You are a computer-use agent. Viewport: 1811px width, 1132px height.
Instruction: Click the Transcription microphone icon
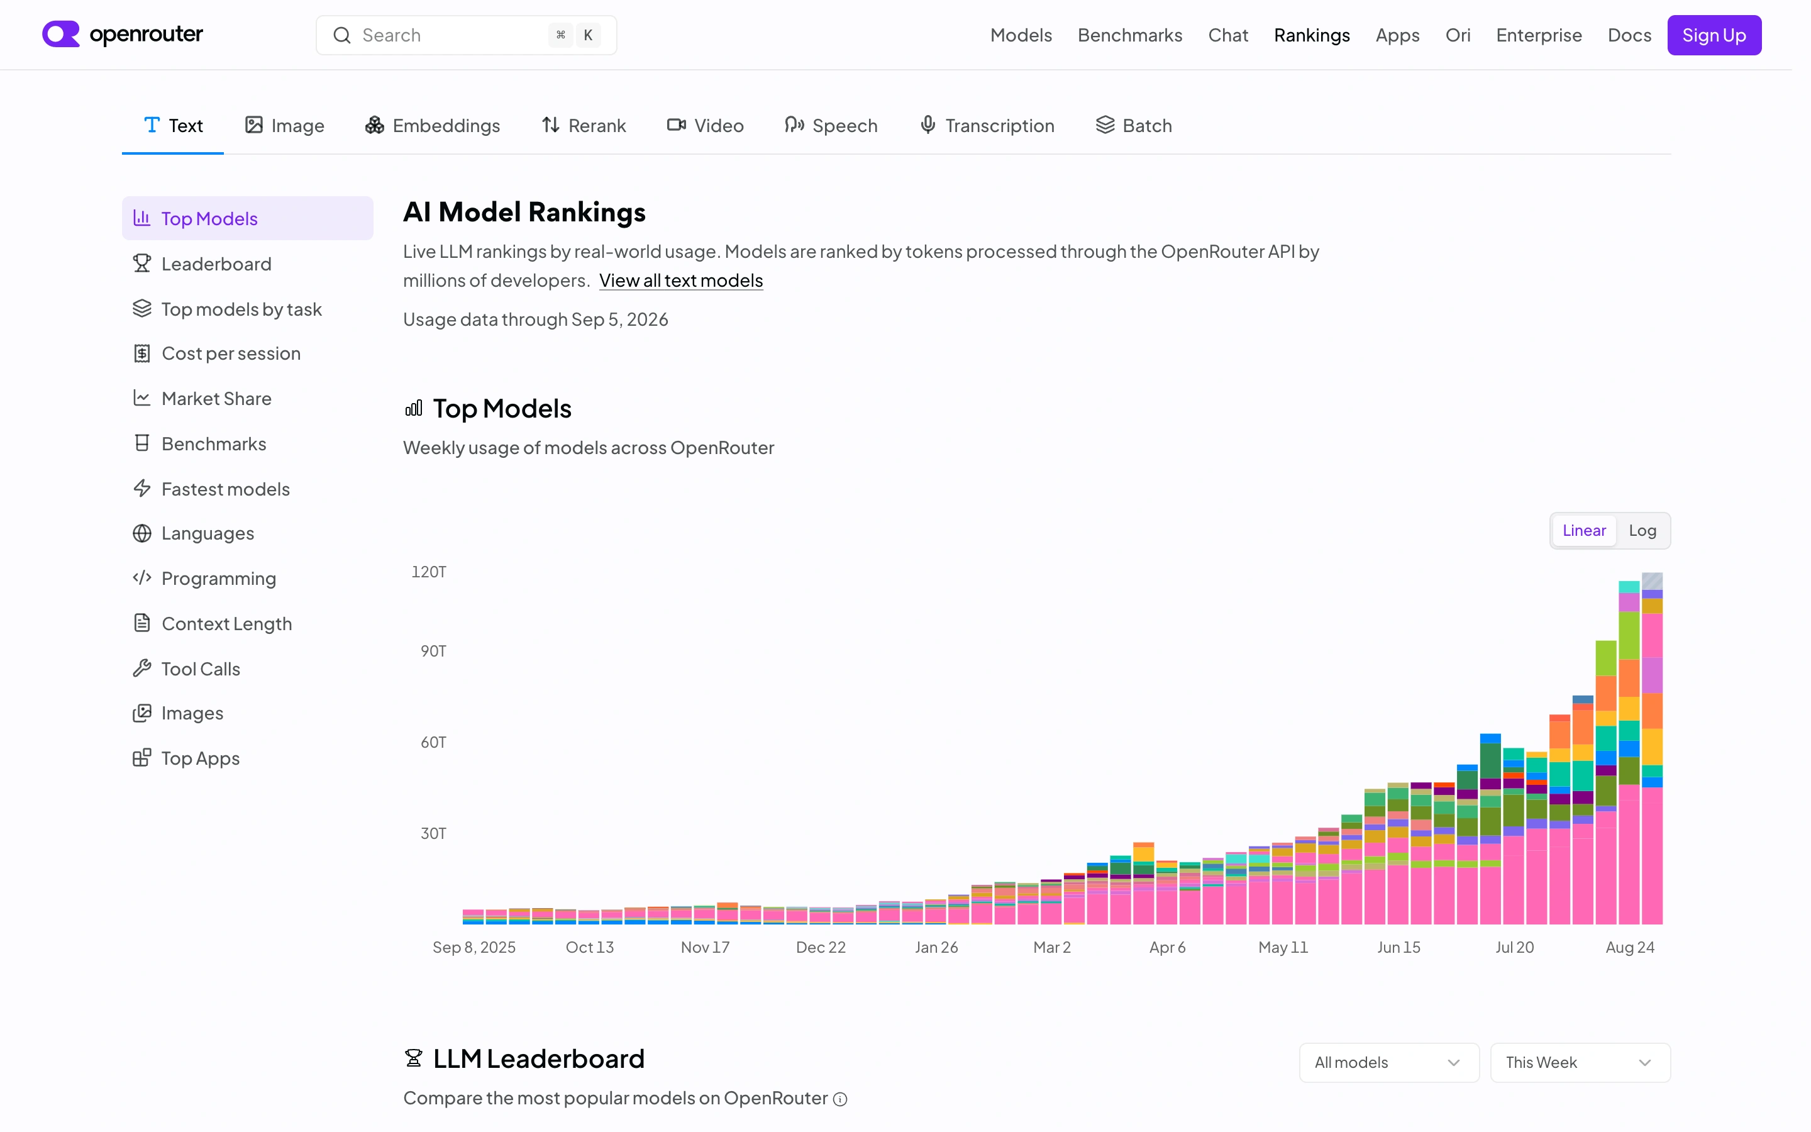pos(928,125)
